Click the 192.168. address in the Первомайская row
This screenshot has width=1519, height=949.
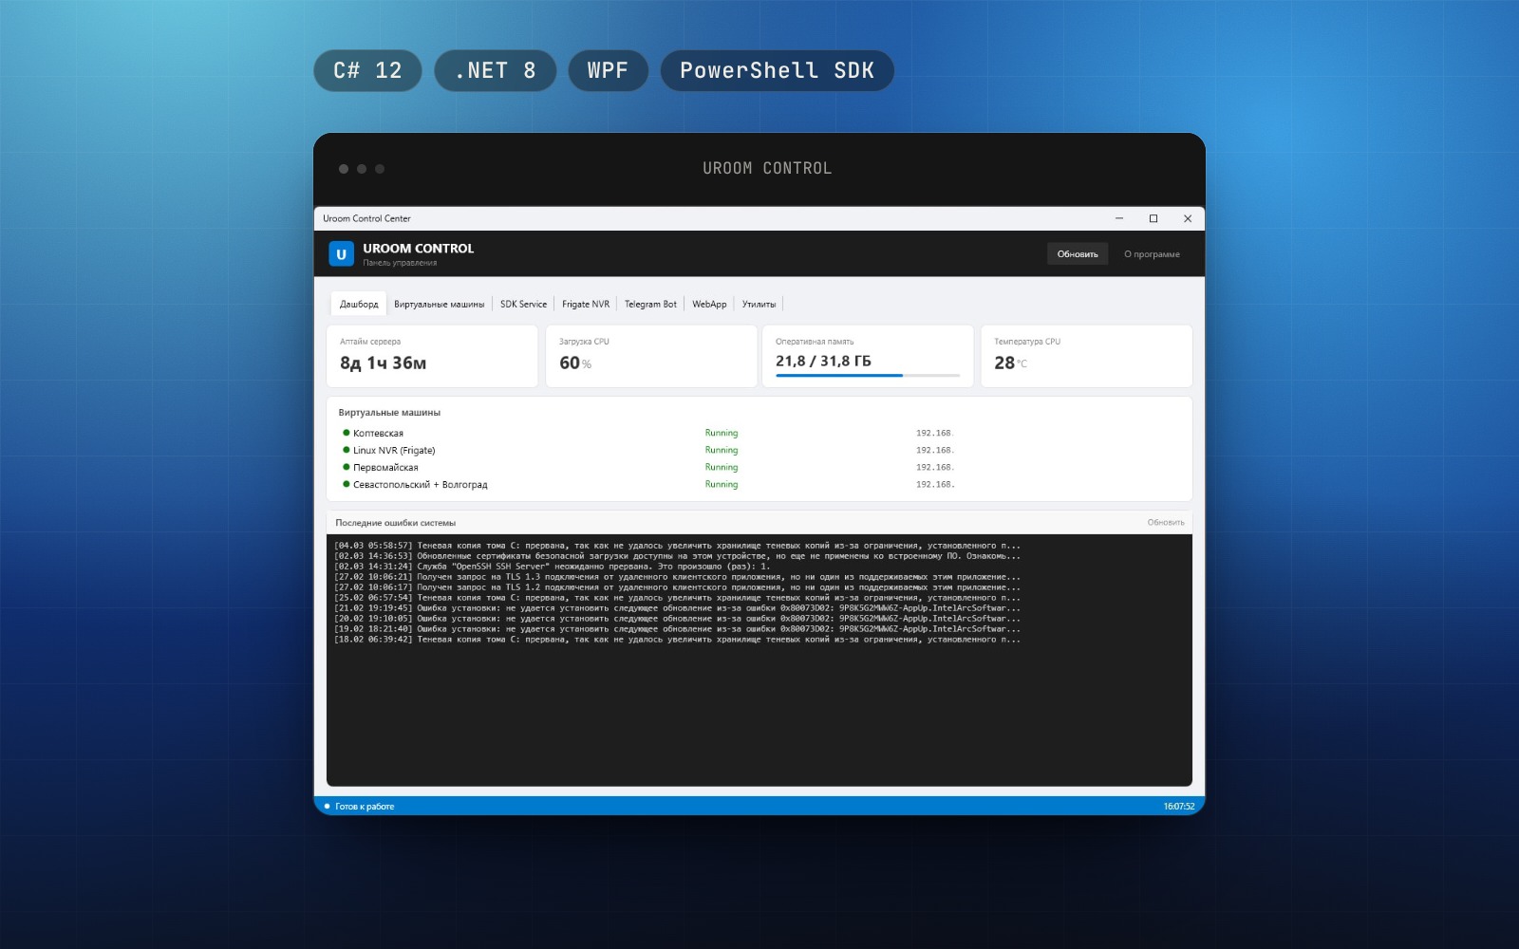tap(934, 467)
